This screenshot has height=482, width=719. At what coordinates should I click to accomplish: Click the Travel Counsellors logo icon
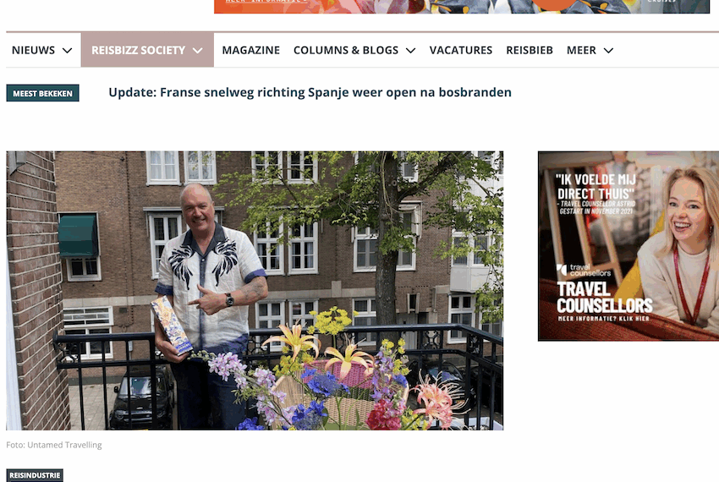coord(562,270)
